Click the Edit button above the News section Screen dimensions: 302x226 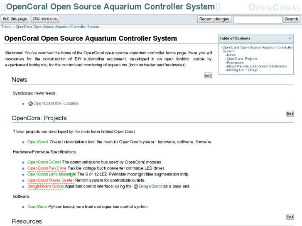point(208,75)
